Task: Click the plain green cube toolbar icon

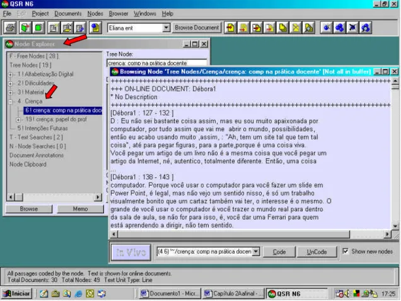Action: pyautogui.click(x=38, y=27)
